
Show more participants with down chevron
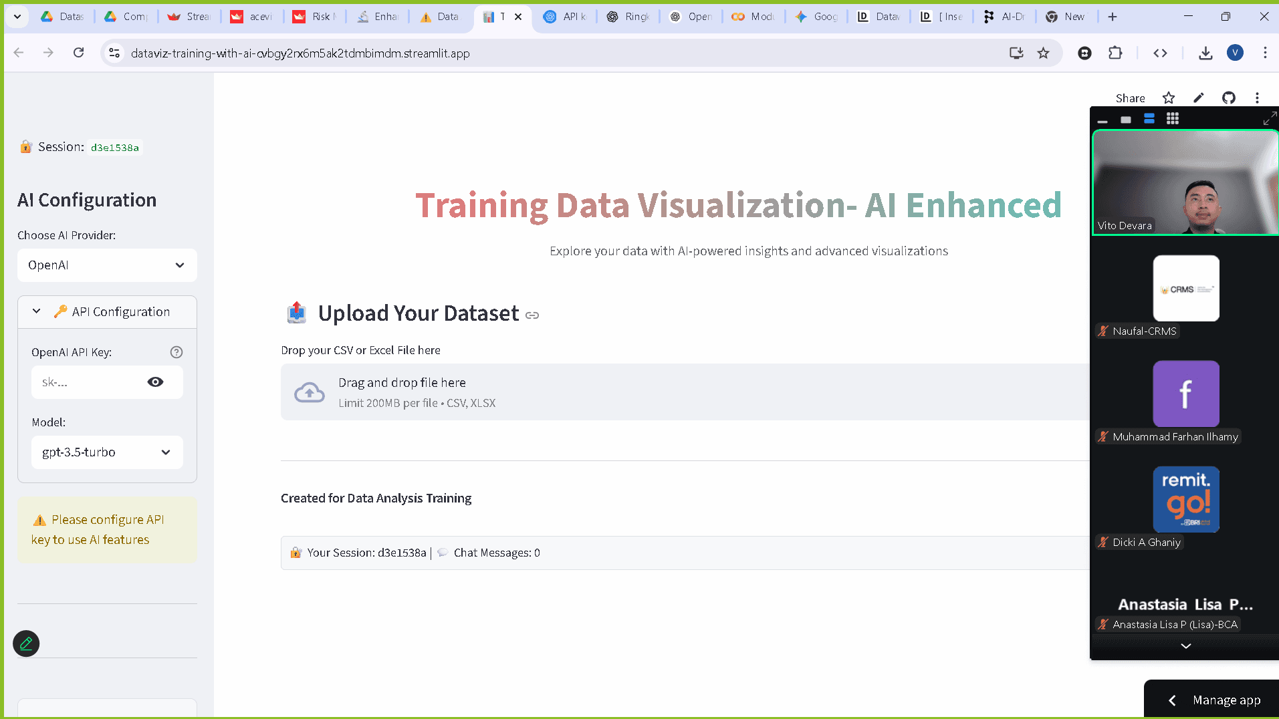[x=1185, y=645]
